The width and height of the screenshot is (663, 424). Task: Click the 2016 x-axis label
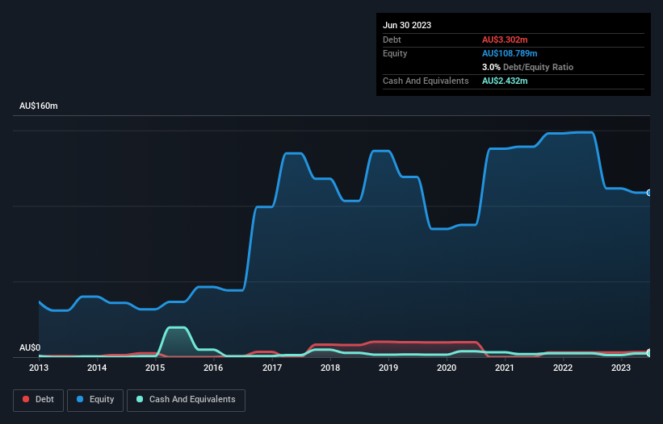click(x=213, y=368)
